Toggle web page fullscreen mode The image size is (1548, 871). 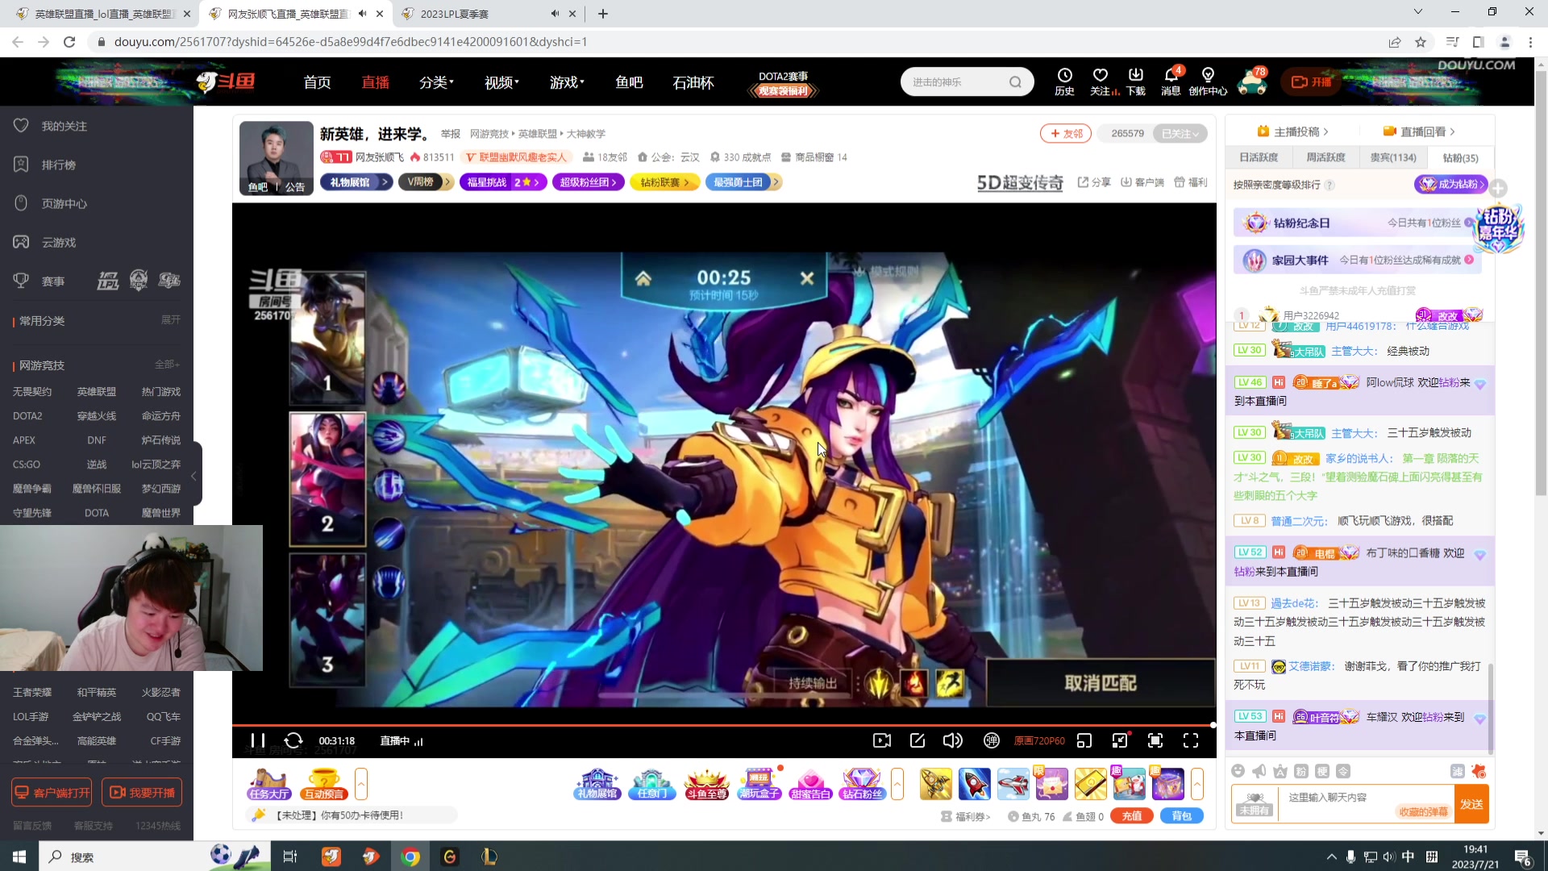(1155, 740)
